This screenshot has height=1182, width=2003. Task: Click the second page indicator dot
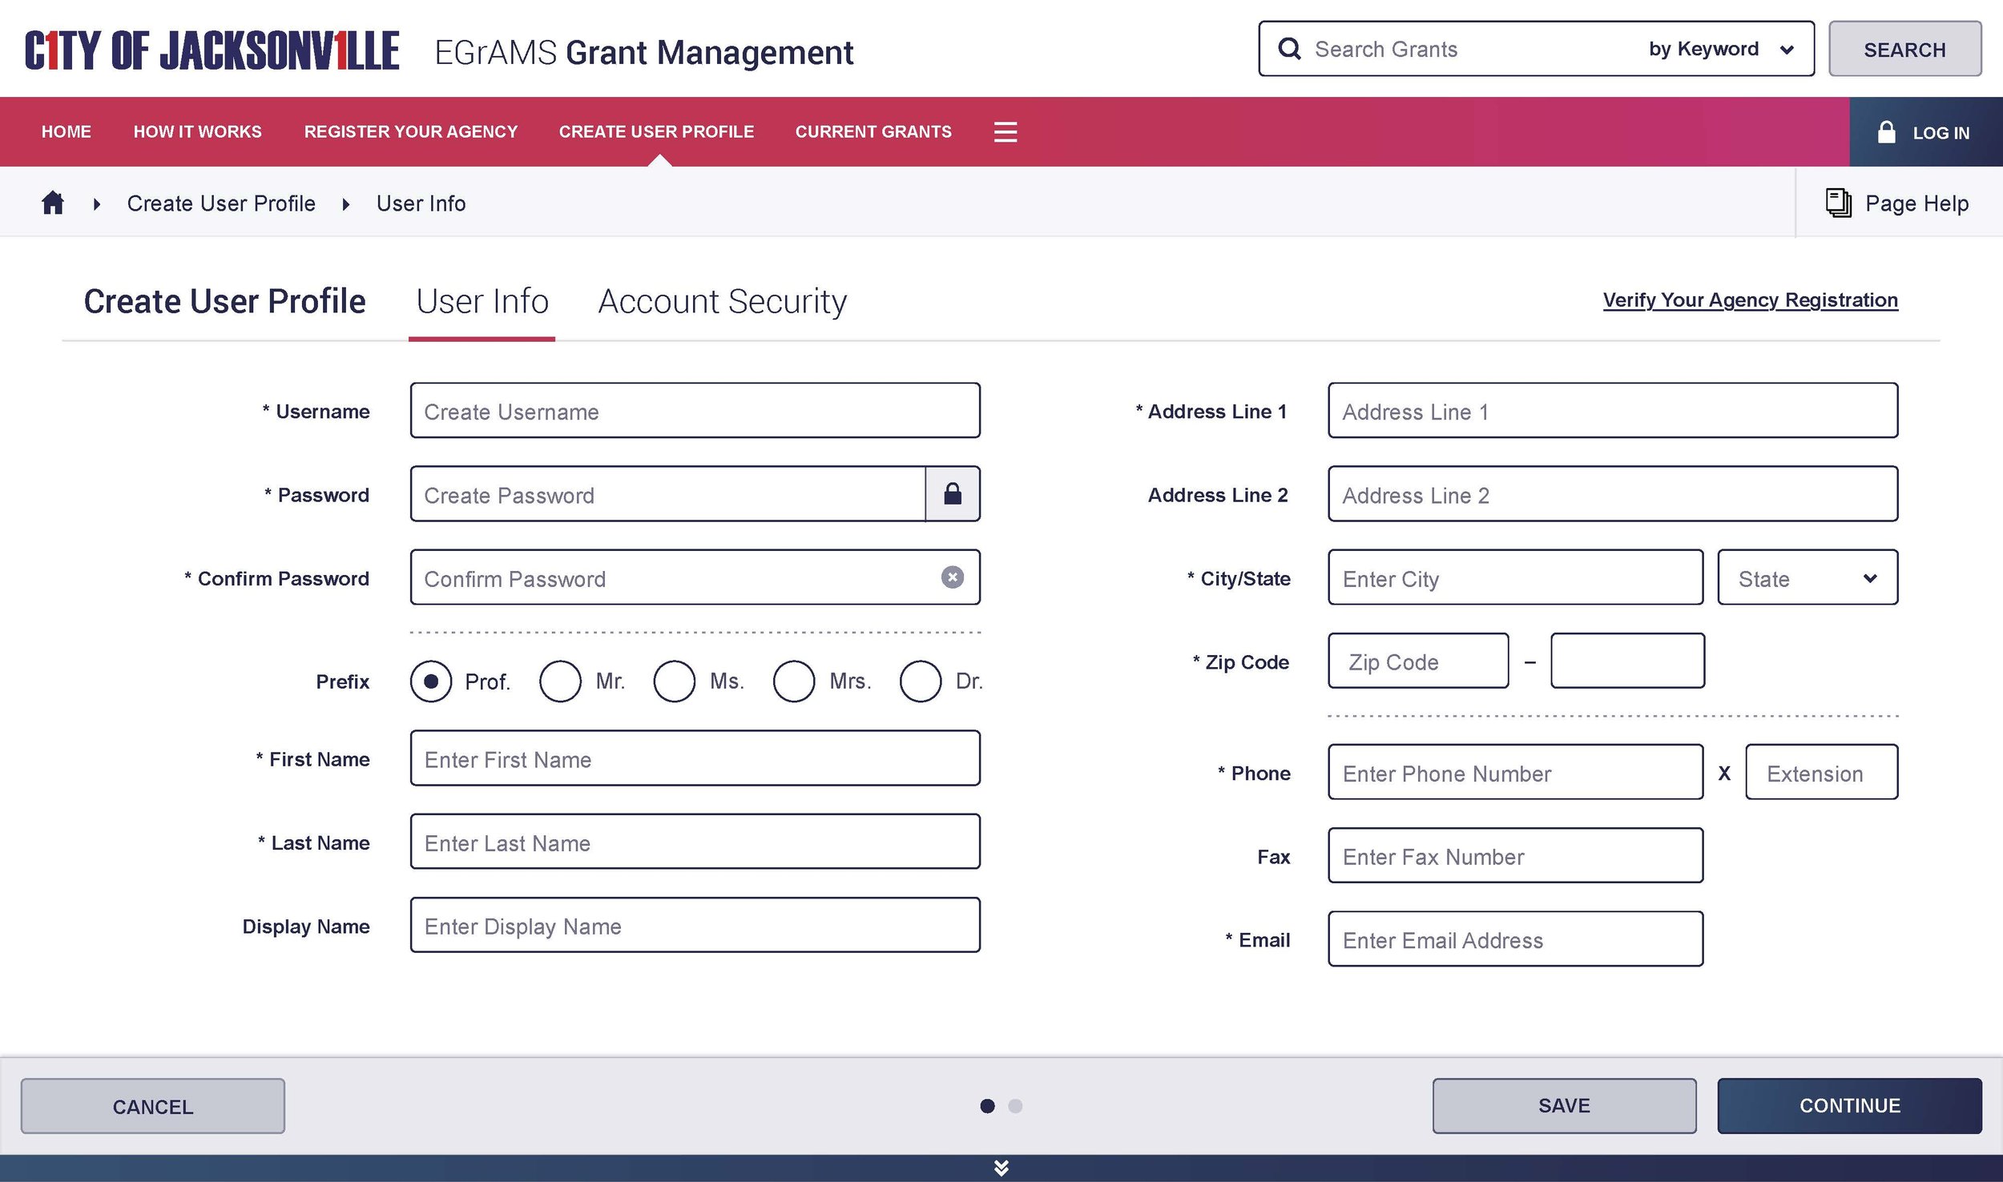pyautogui.click(x=1015, y=1106)
